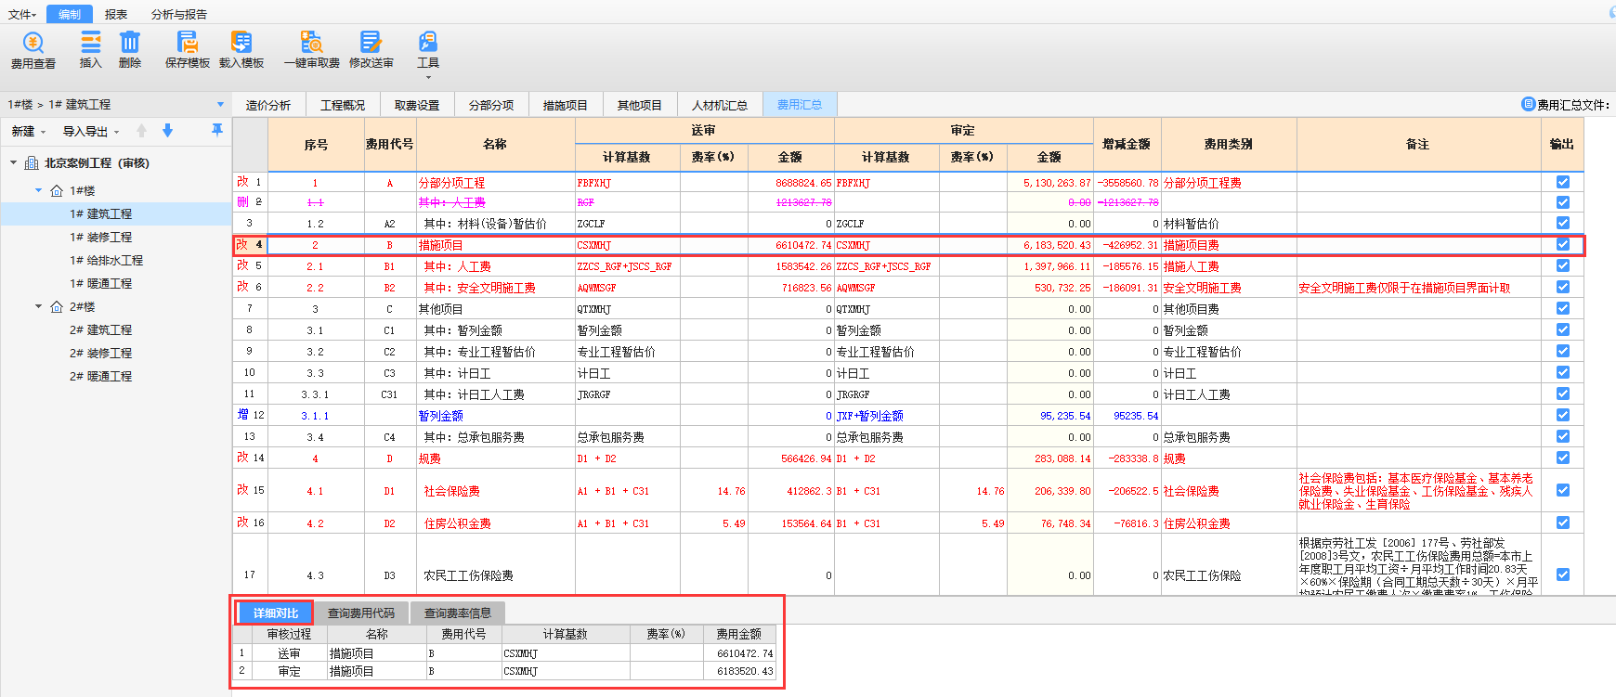Uncheck output checkbox for 分部分项工程 row
This screenshot has width=1616, height=697.
[1563, 183]
